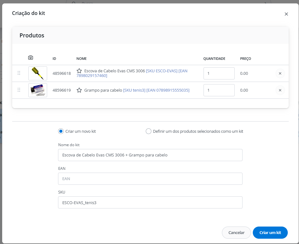The image size is (299, 244).
Task: Open the Grampo para cabelo product name link
Action: [103, 90]
